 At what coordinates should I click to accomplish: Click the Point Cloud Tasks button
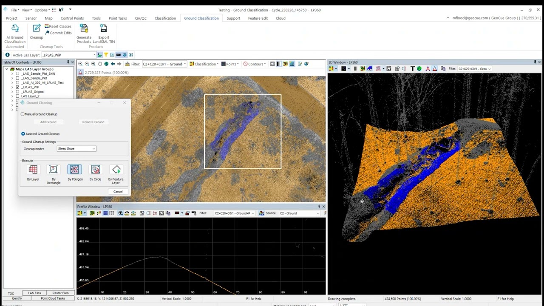coord(53,298)
